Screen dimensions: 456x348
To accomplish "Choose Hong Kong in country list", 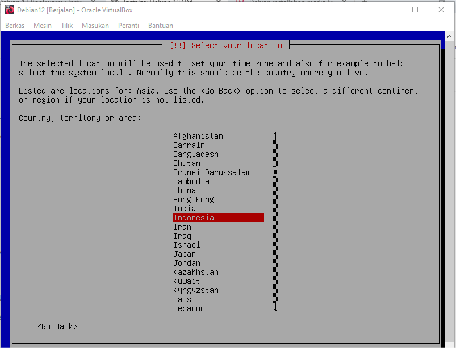I will 194,200.
